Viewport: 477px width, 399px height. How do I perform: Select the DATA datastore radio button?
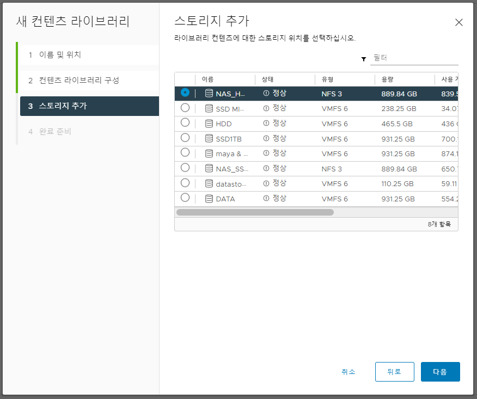click(185, 198)
